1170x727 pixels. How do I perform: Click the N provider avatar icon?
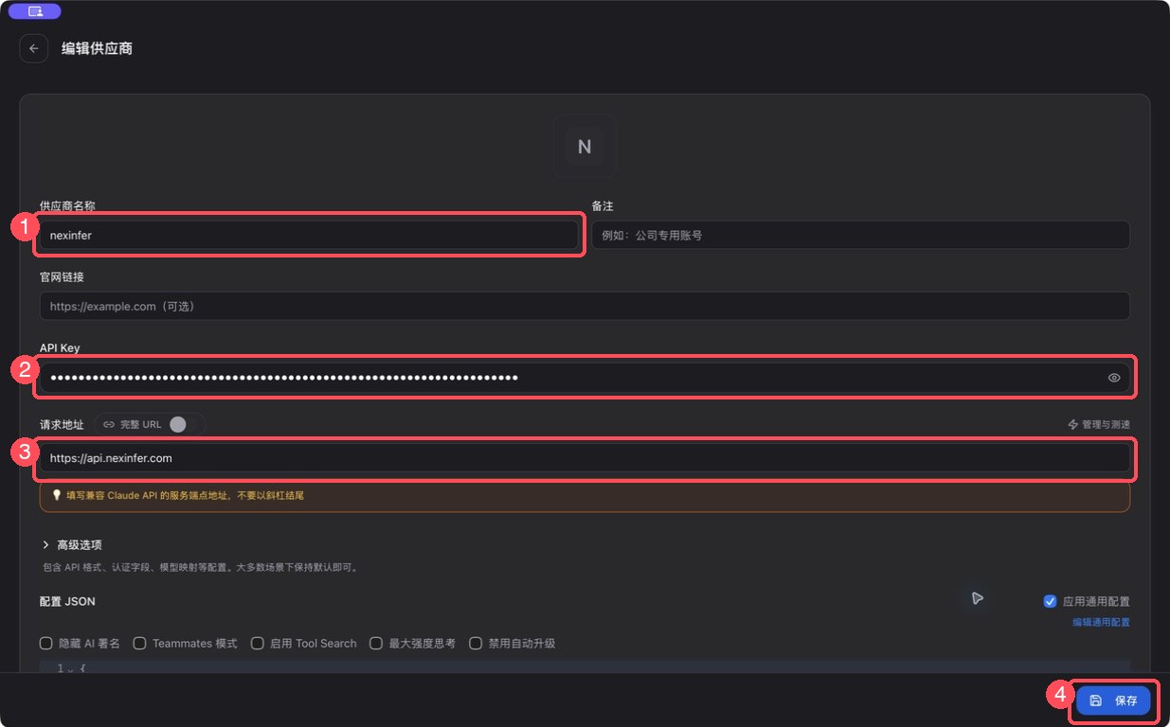[x=585, y=147]
